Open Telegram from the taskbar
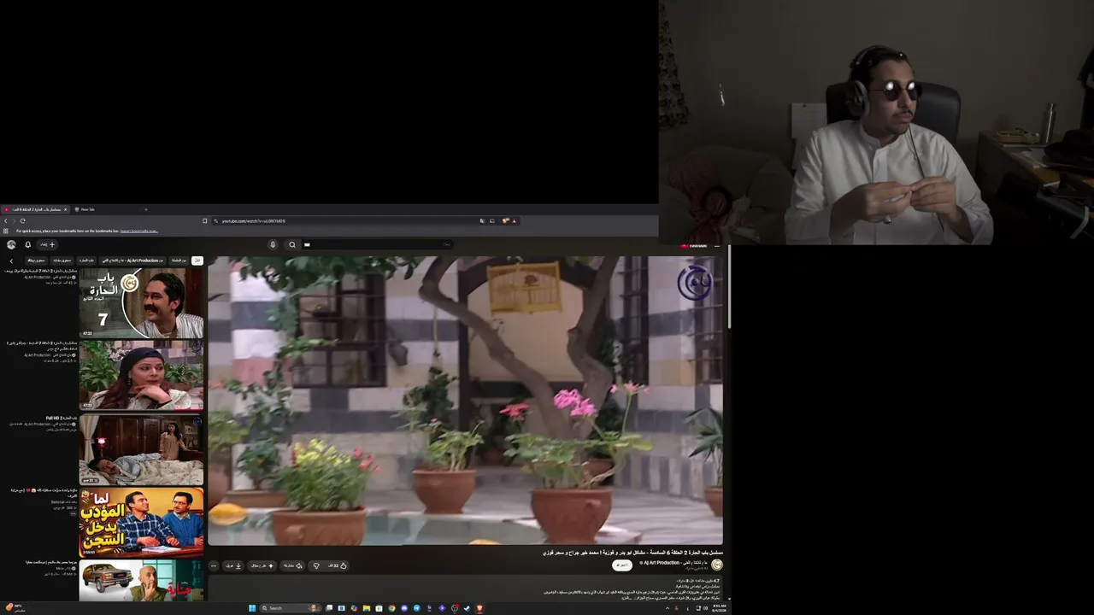The image size is (1094, 615). 416,608
